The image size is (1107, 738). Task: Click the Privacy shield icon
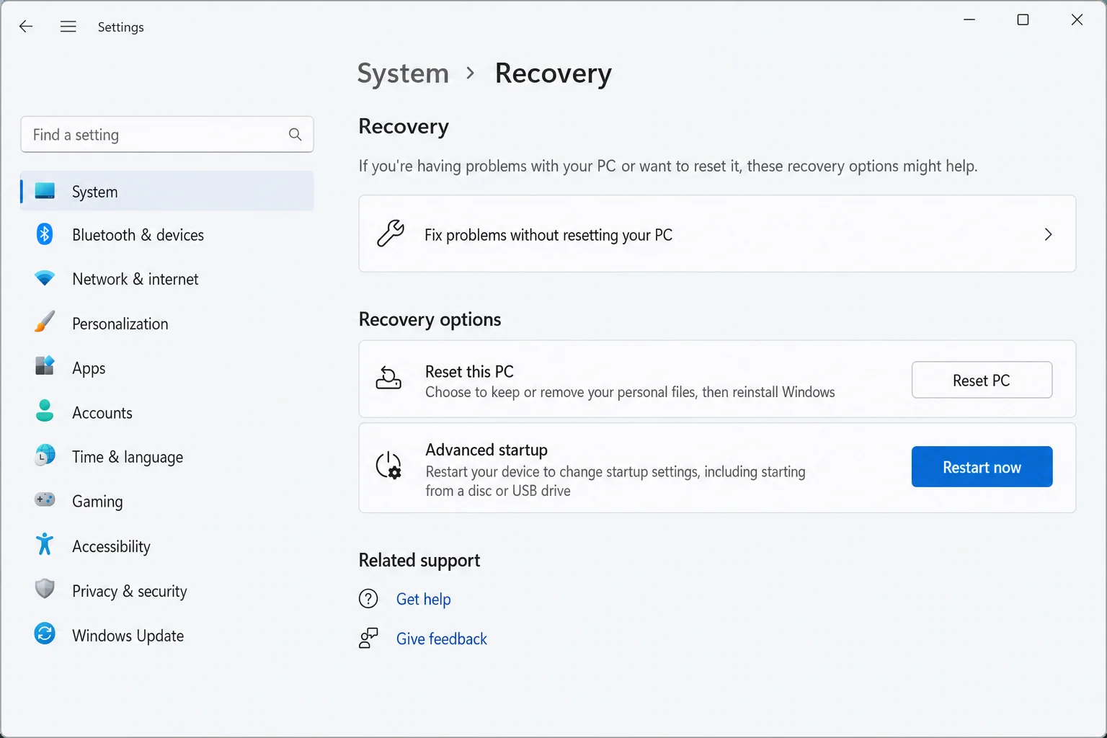pyautogui.click(x=45, y=589)
